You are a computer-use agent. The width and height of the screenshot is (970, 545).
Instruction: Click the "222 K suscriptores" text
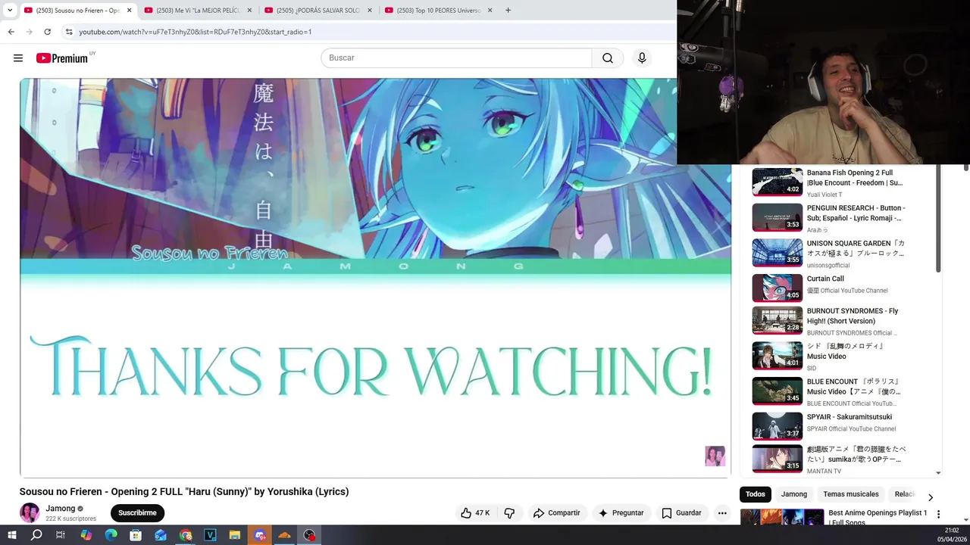tap(70, 519)
